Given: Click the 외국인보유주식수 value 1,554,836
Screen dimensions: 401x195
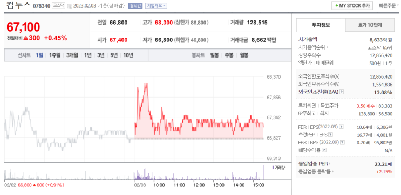Looking at the screenshot, I should tap(382, 85).
